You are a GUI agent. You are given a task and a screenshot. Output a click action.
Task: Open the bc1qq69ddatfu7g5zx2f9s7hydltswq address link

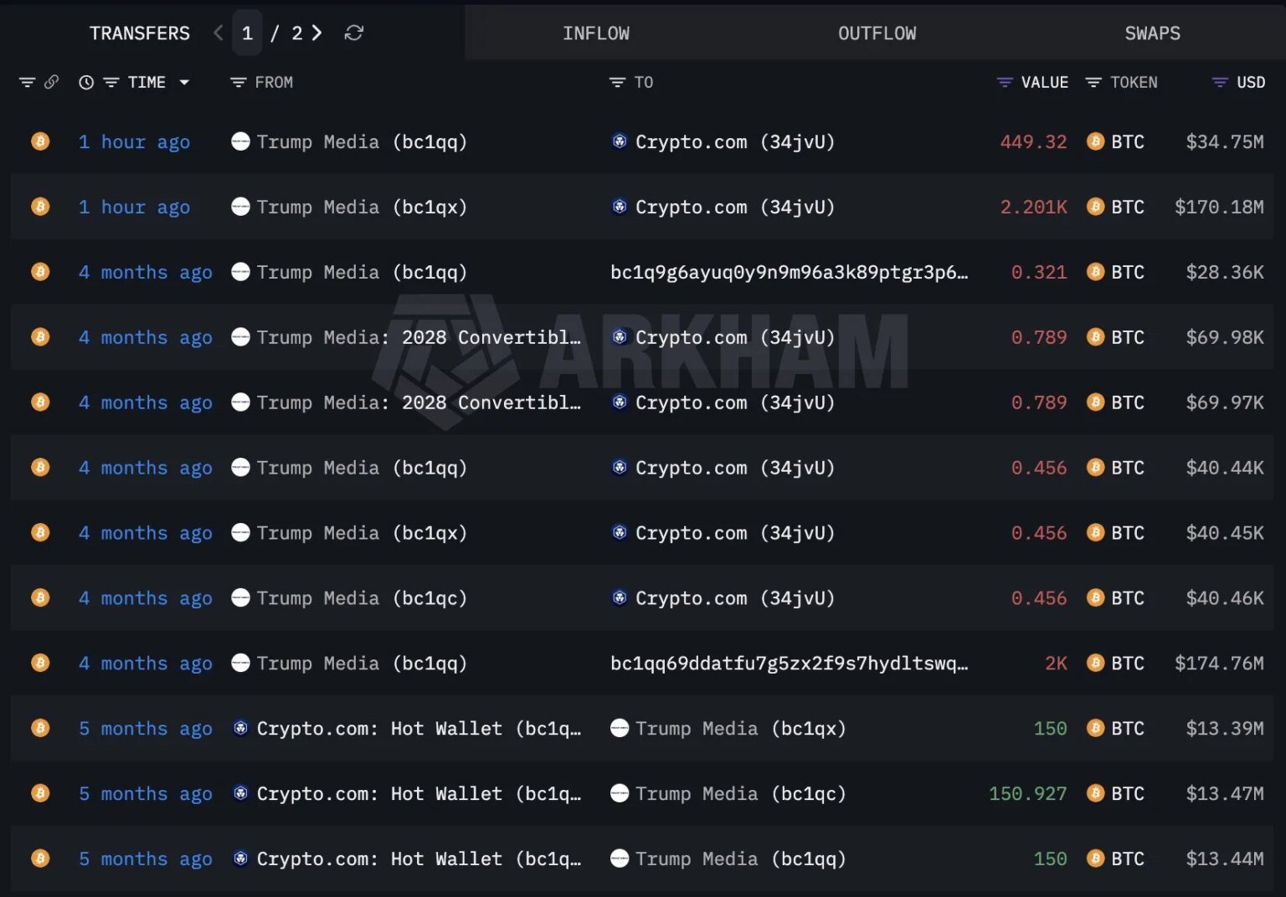tap(789, 664)
